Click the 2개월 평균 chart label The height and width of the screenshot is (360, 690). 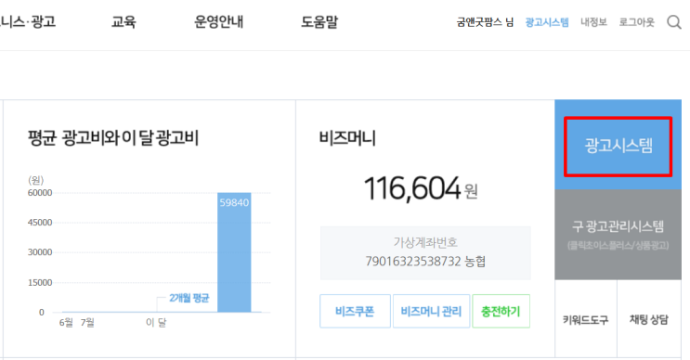(x=189, y=298)
